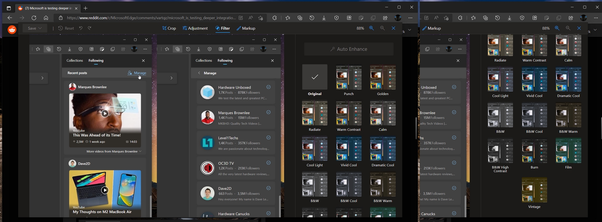Screen dimensions: 602x222
Task: Open History in left window toolbar
Action: (x=312, y=18)
